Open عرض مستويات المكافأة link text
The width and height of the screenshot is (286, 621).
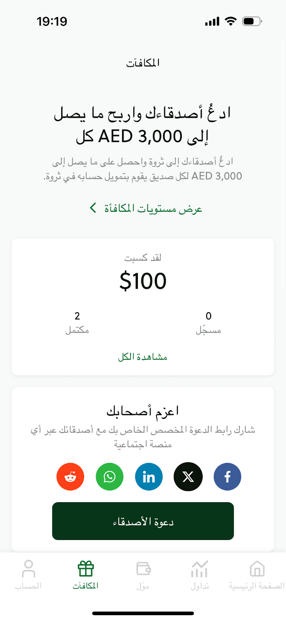tap(153, 209)
